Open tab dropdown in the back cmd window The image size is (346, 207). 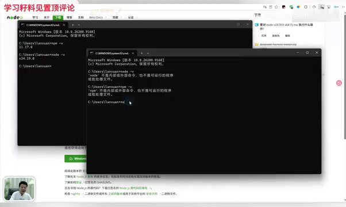pos(79,25)
